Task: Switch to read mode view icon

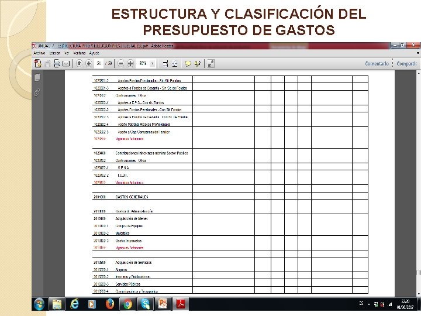Action: (x=210, y=64)
